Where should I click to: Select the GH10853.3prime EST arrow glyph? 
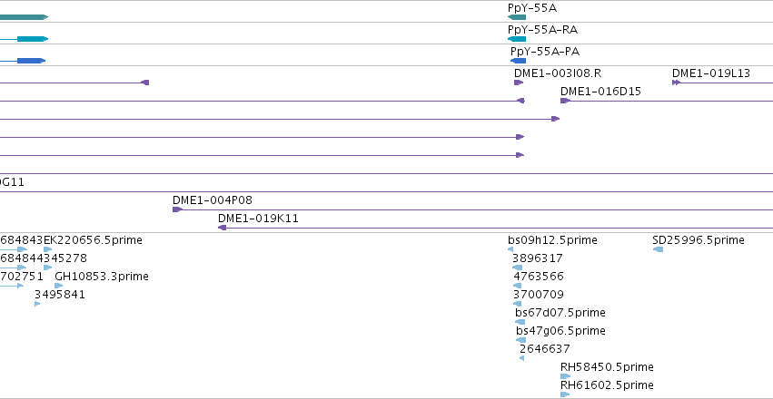point(59,286)
